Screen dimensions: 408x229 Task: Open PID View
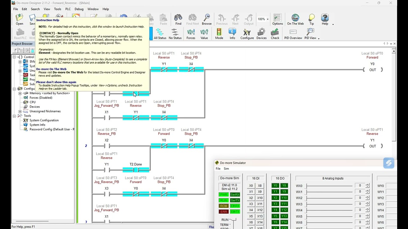coord(310,34)
